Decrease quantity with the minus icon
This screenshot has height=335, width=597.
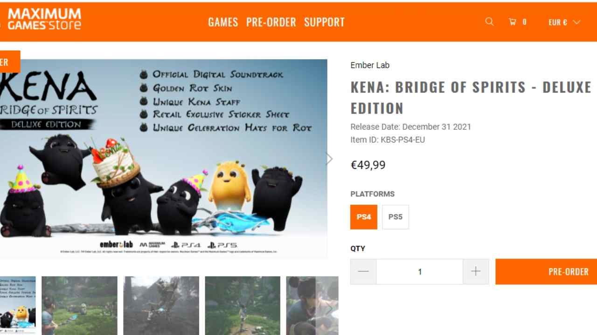point(363,272)
